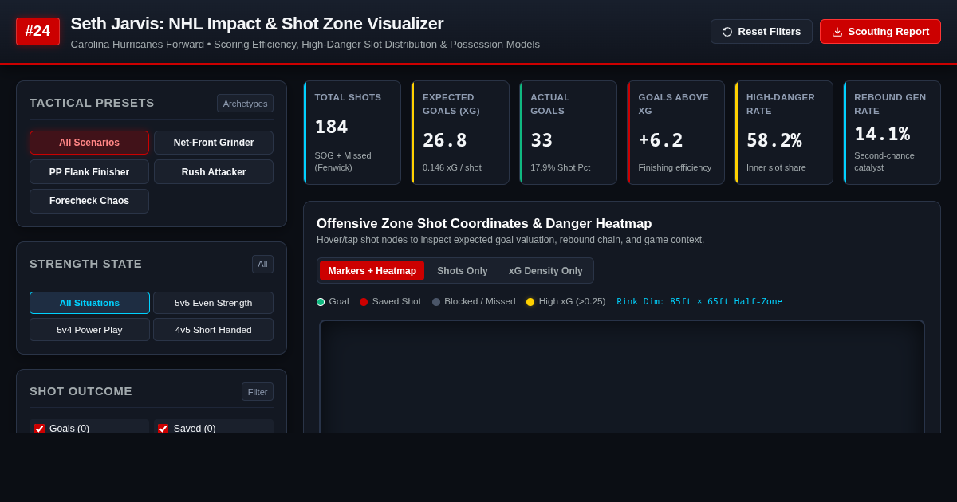This screenshot has width=957, height=502.
Task: Click the High-Danger Rate 58.2% card
Action: pyautogui.click(x=784, y=132)
